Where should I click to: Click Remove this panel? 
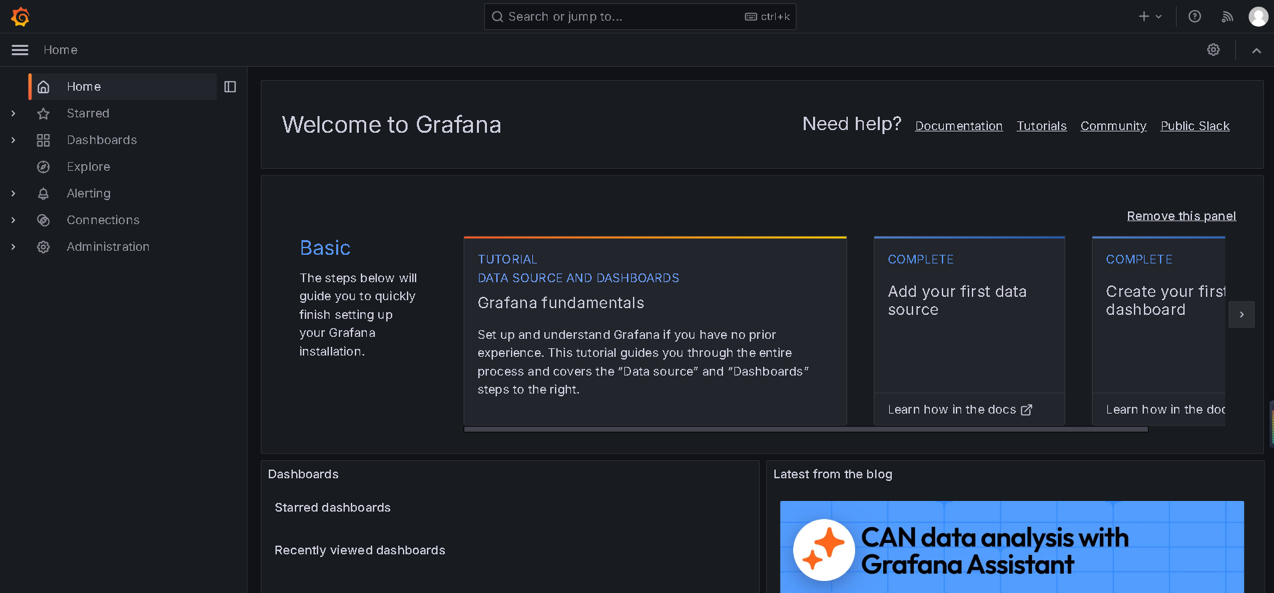[x=1181, y=216]
